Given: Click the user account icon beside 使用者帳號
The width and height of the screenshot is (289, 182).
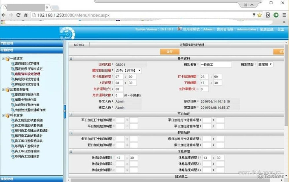Looking at the screenshot, I should coord(180,29).
